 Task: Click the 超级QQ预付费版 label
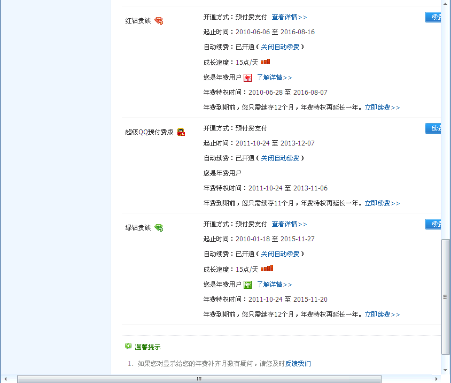tap(149, 132)
